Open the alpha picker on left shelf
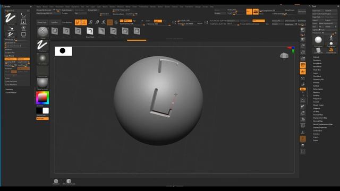This screenshot has height=191, width=340. click(42, 58)
